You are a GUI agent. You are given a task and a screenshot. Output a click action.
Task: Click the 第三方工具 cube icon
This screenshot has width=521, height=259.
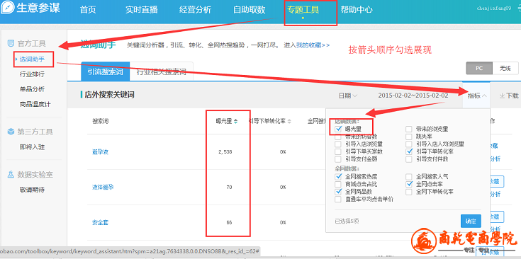[11, 132]
